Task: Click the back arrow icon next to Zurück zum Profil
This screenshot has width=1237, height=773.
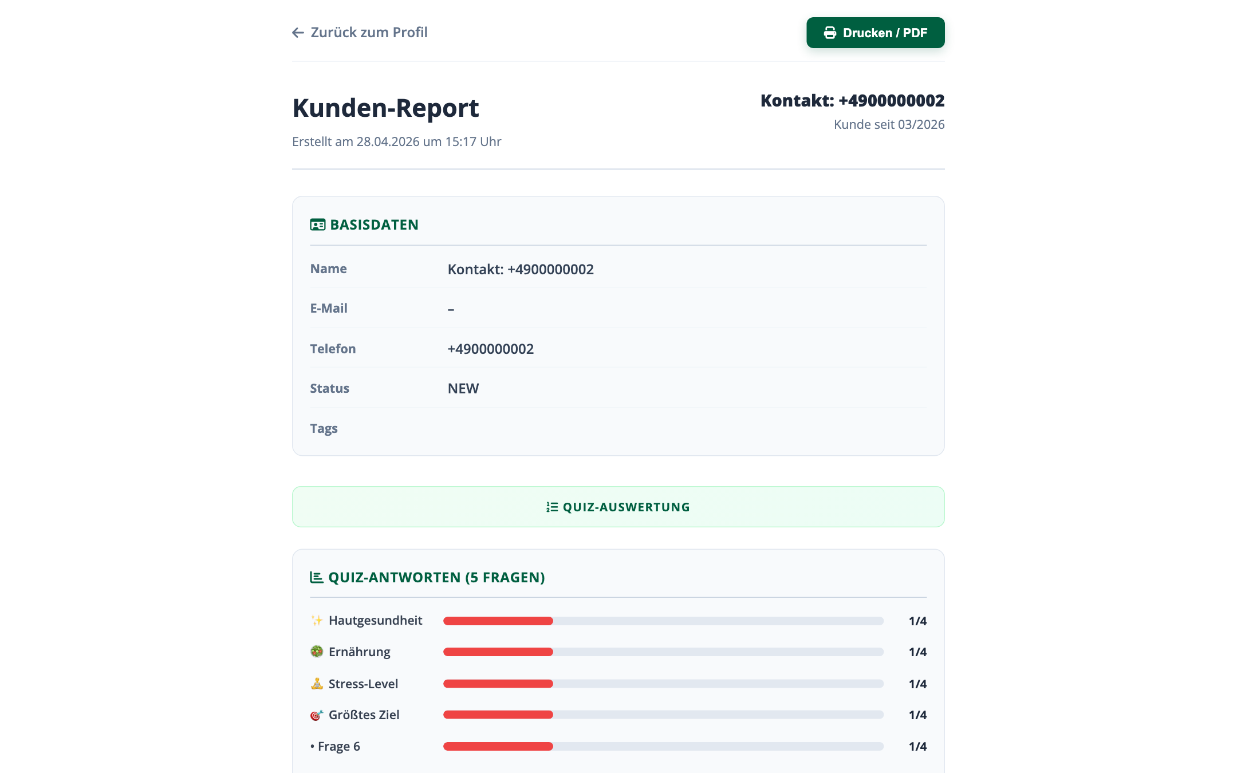Action: 298,33
